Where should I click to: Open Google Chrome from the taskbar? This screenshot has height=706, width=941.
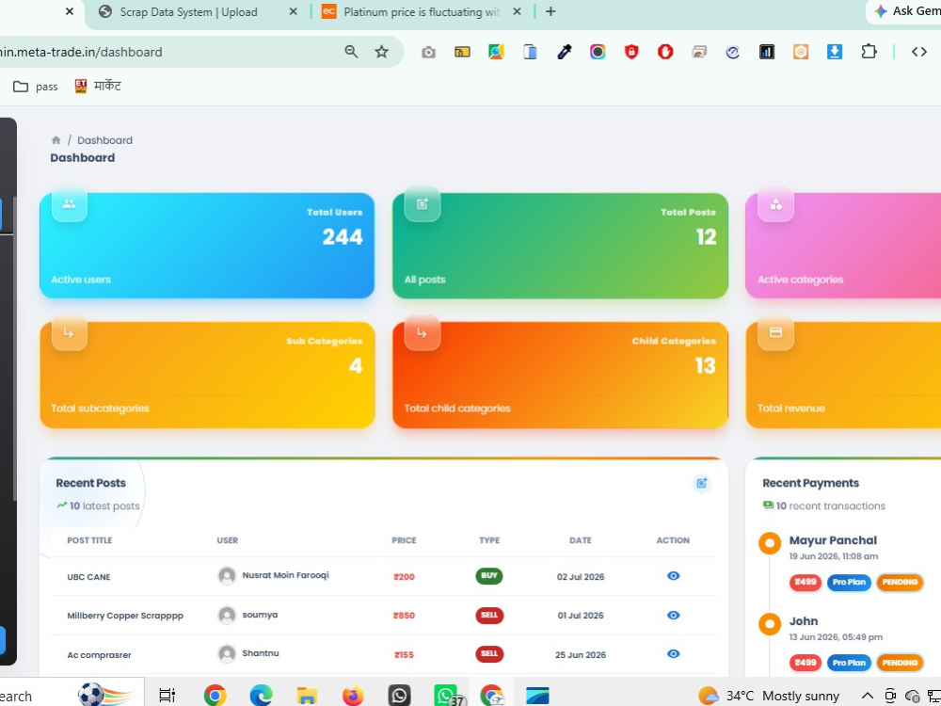click(x=215, y=696)
